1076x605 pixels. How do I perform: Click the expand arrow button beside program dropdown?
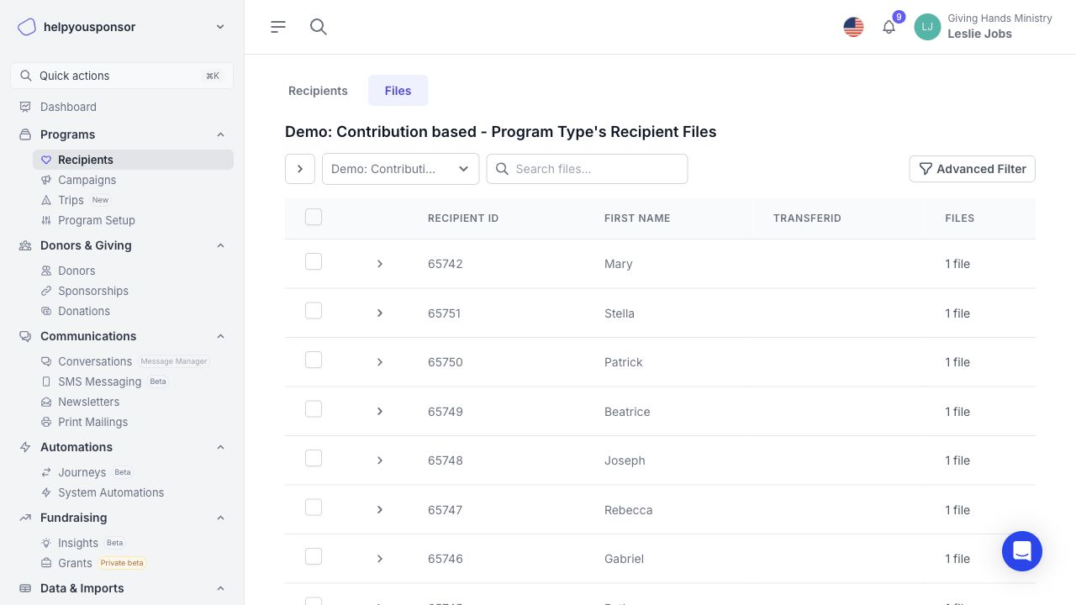pyautogui.click(x=300, y=169)
